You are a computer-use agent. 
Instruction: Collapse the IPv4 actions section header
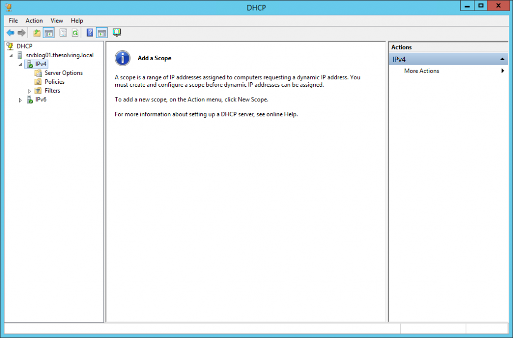pyautogui.click(x=502, y=59)
